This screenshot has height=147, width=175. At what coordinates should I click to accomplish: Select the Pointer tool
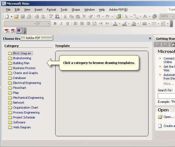[126, 16]
